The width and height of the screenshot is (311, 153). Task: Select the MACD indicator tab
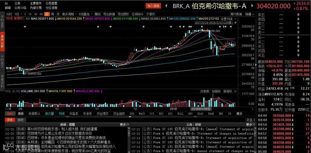coord(142,114)
